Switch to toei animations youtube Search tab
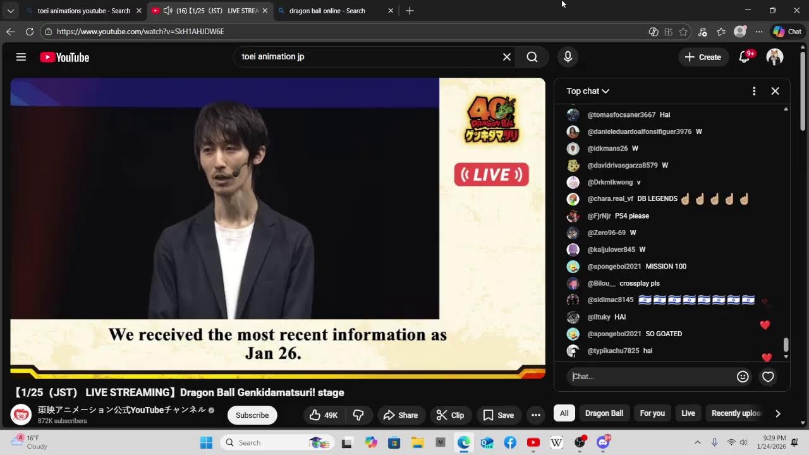 (x=84, y=11)
